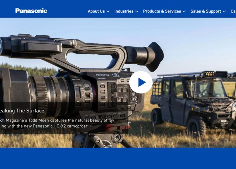Expand the Products & Services chevron arrow
Viewport: 236px width, 169px height.
[184, 11]
